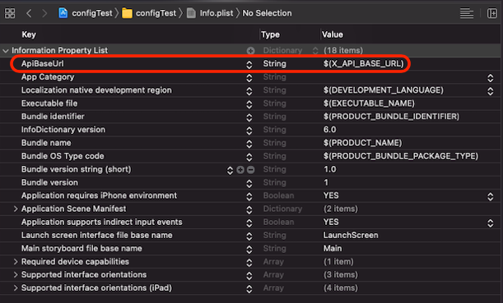
Task: Open key stepper for Application supports indirect input events
Action: [249, 223]
